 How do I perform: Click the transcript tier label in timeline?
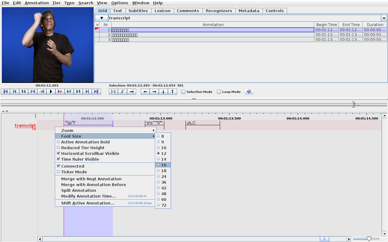(25, 126)
